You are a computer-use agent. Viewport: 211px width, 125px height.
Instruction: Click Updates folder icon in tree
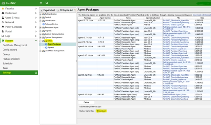(x=44, y=41)
